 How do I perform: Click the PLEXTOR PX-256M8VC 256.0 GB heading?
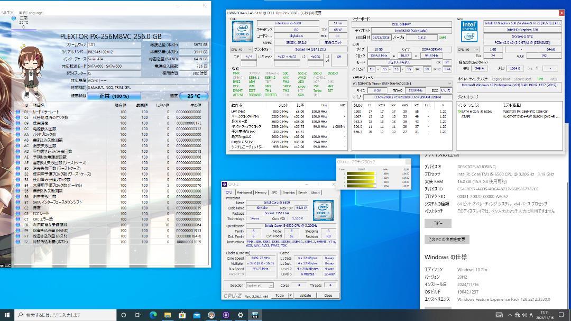(110, 36)
